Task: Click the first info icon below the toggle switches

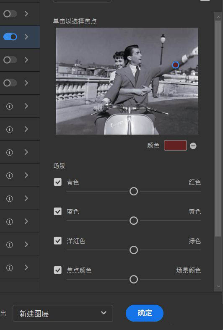Action: tap(10, 106)
